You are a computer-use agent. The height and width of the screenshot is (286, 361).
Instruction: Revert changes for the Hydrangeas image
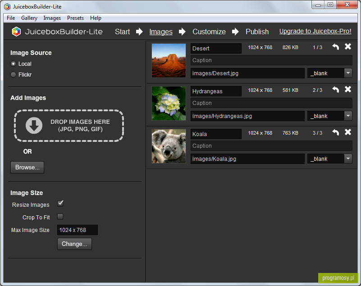tap(336, 90)
